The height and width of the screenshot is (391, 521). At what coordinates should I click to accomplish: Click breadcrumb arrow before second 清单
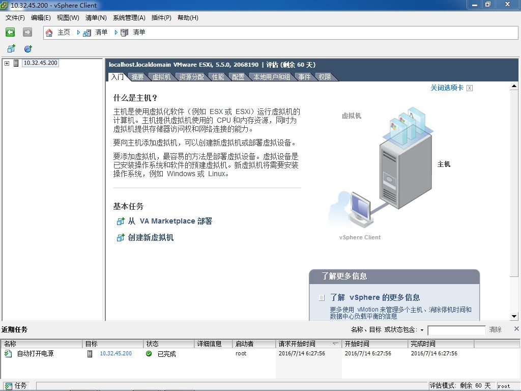click(116, 32)
